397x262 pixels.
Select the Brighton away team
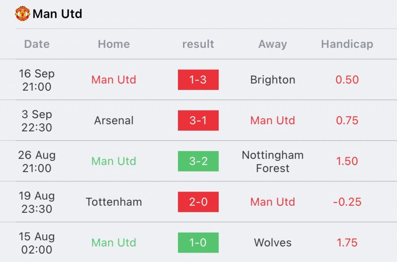(273, 80)
